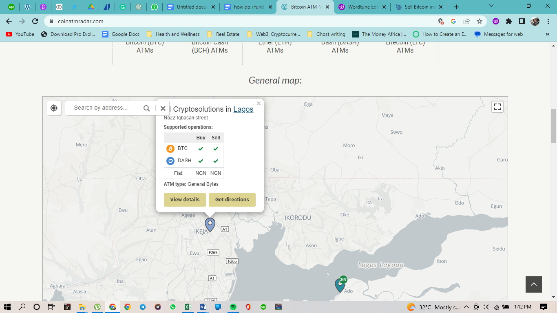Open the Upwork pinned tab
The image size is (557, 313).
(11, 7)
